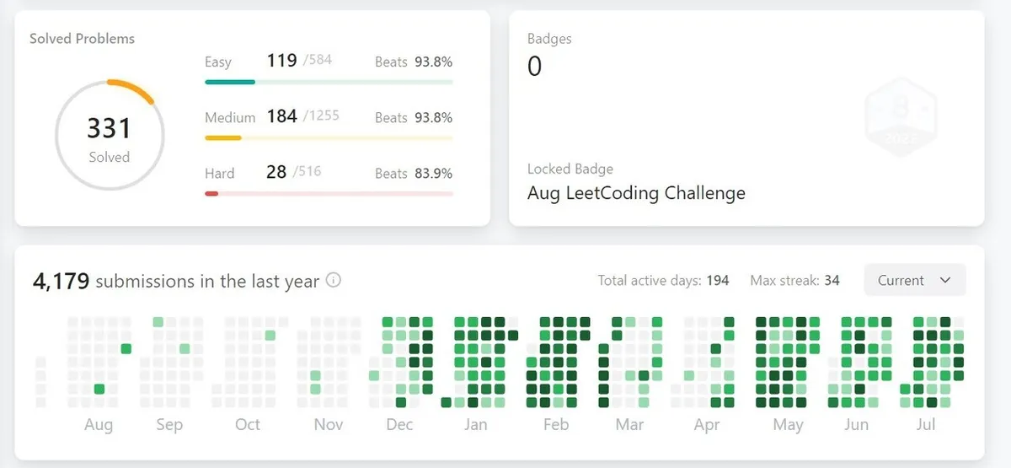The height and width of the screenshot is (468, 1011).
Task: Click the Dec month label
Action: click(399, 424)
